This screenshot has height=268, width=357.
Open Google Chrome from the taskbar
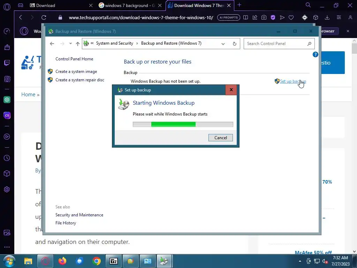[97, 261]
